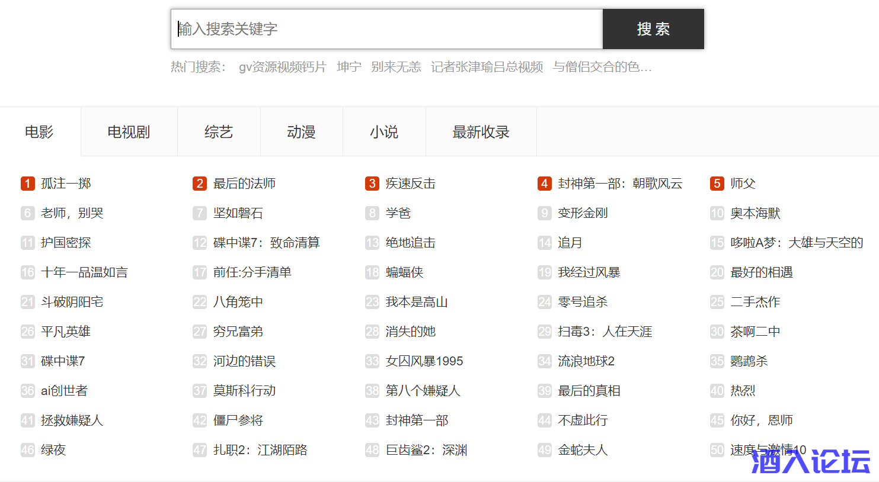Open hot search 记者张津瑜吕总视频

tap(487, 67)
